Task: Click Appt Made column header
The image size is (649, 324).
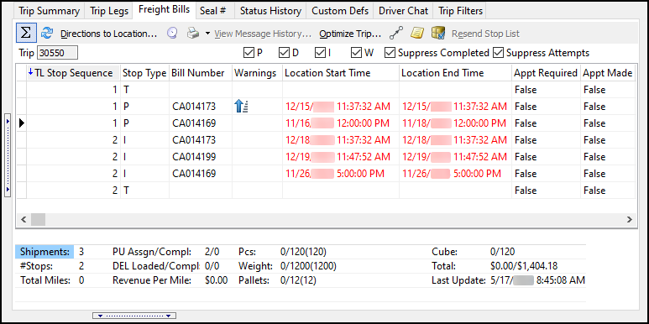Action: 608,73
